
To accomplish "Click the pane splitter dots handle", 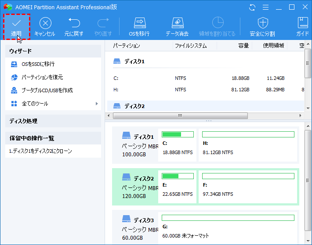I will [209, 121].
